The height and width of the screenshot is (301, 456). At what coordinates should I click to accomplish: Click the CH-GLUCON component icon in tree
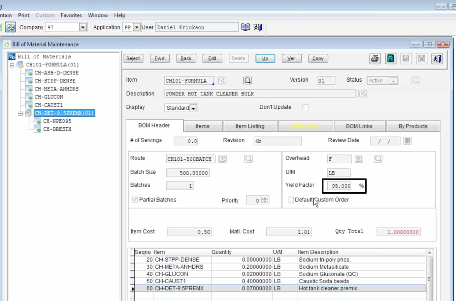coord(29,97)
